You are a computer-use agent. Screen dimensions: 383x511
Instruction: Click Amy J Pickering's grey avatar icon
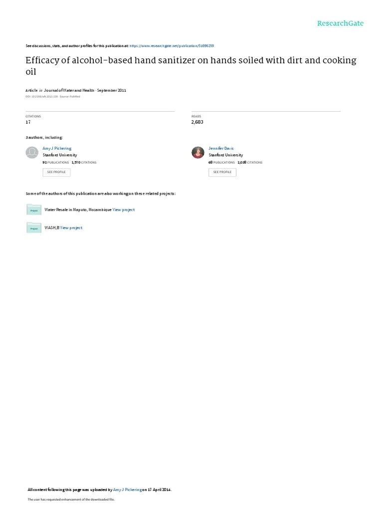coord(32,153)
